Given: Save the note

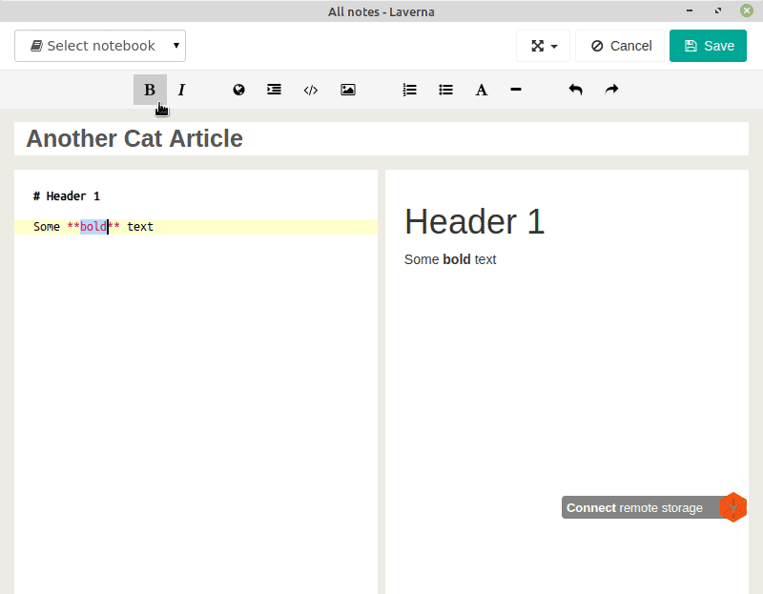Looking at the screenshot, I should (x=708, y=46).
